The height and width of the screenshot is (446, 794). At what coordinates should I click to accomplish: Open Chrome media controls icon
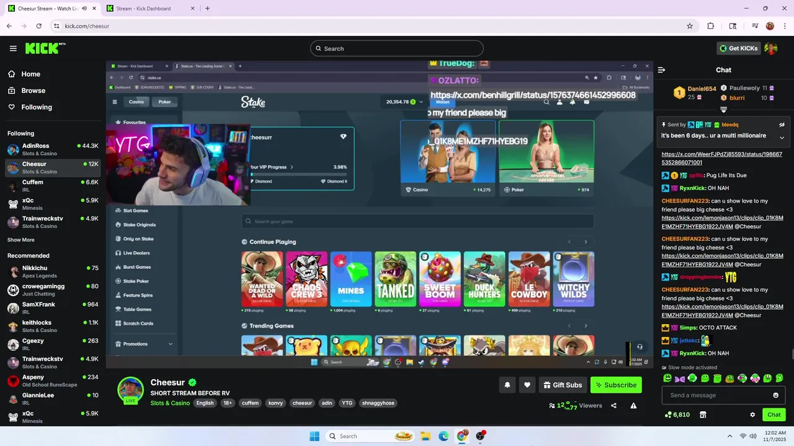pos(755,26)
